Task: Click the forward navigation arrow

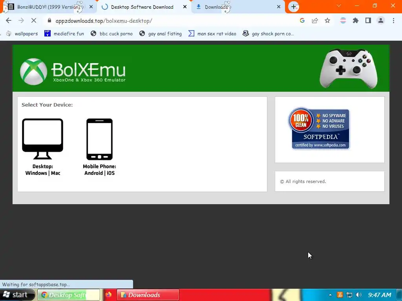Action: 21,21
